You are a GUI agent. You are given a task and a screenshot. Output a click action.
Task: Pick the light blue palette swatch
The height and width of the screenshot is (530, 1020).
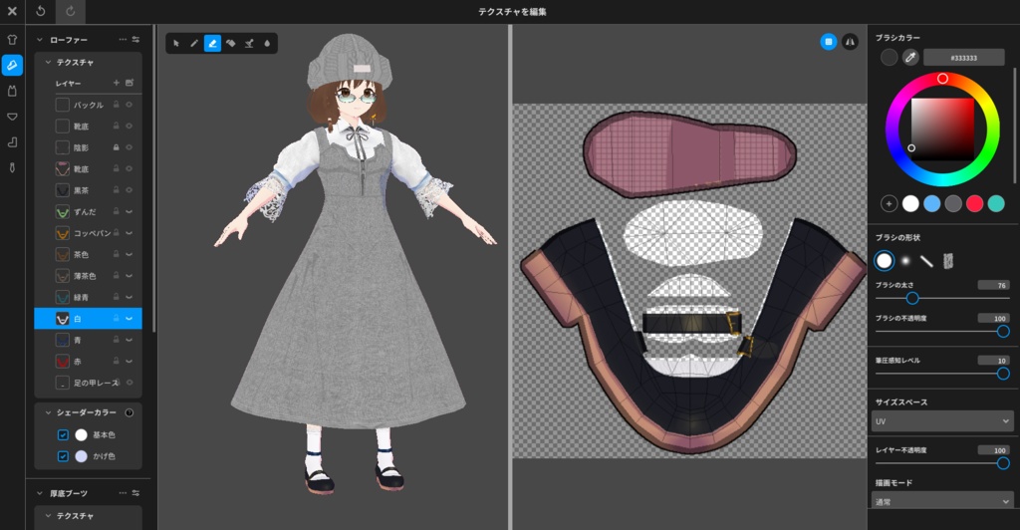[931, 203]
